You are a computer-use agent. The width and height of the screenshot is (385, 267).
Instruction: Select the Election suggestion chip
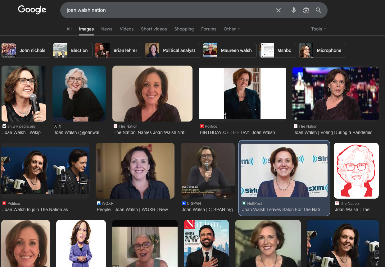tap(73, 50)
